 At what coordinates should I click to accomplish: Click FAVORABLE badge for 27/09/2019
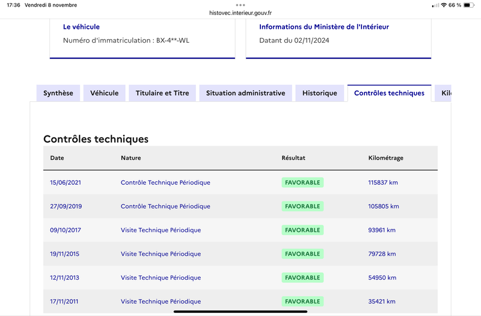[302, 206]
